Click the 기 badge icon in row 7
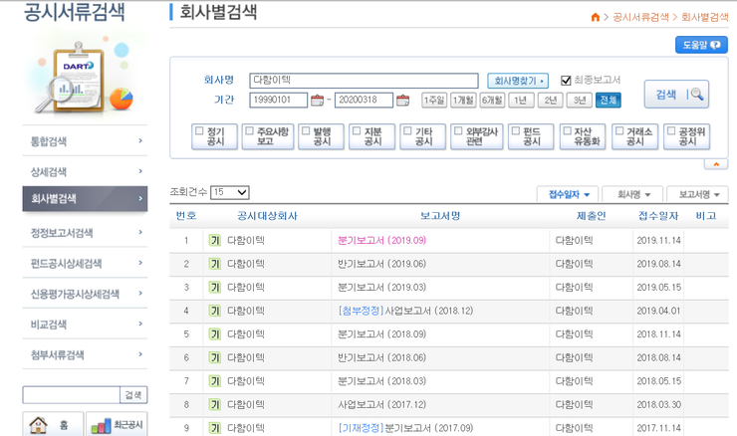 [x=215, y=381]
